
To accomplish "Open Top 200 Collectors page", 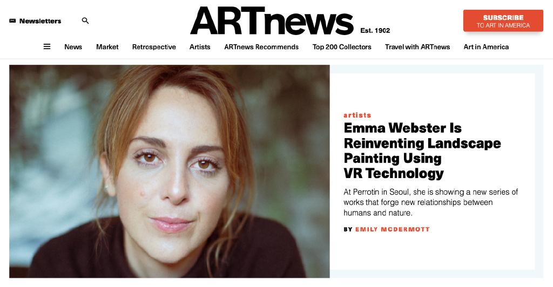I will tap(342, 47).
